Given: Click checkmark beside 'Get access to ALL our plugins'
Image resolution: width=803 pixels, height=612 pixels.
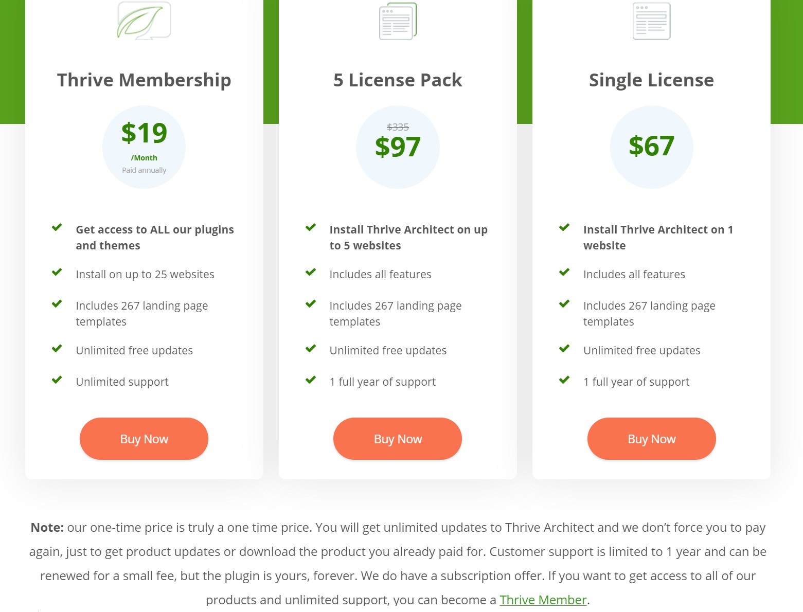Looking at the screenshot, I should coord(57,227).
